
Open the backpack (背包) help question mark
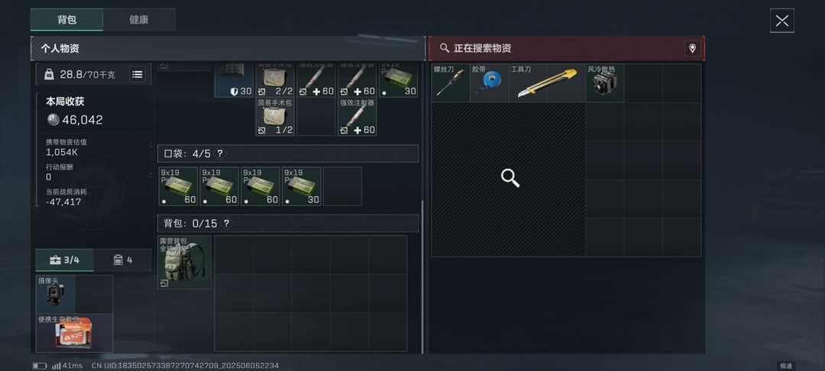coord(226,224)
